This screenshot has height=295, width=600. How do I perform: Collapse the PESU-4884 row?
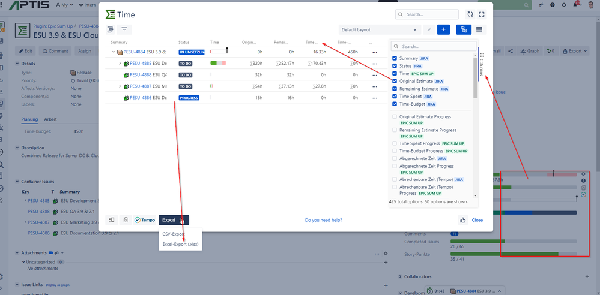tap(114, 52)
